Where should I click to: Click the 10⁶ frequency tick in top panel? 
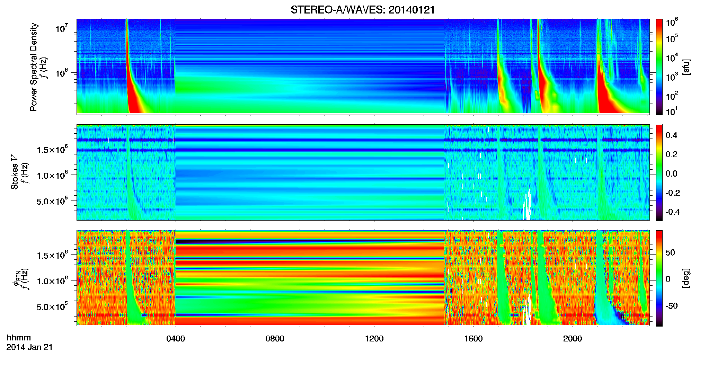[62, 72]
